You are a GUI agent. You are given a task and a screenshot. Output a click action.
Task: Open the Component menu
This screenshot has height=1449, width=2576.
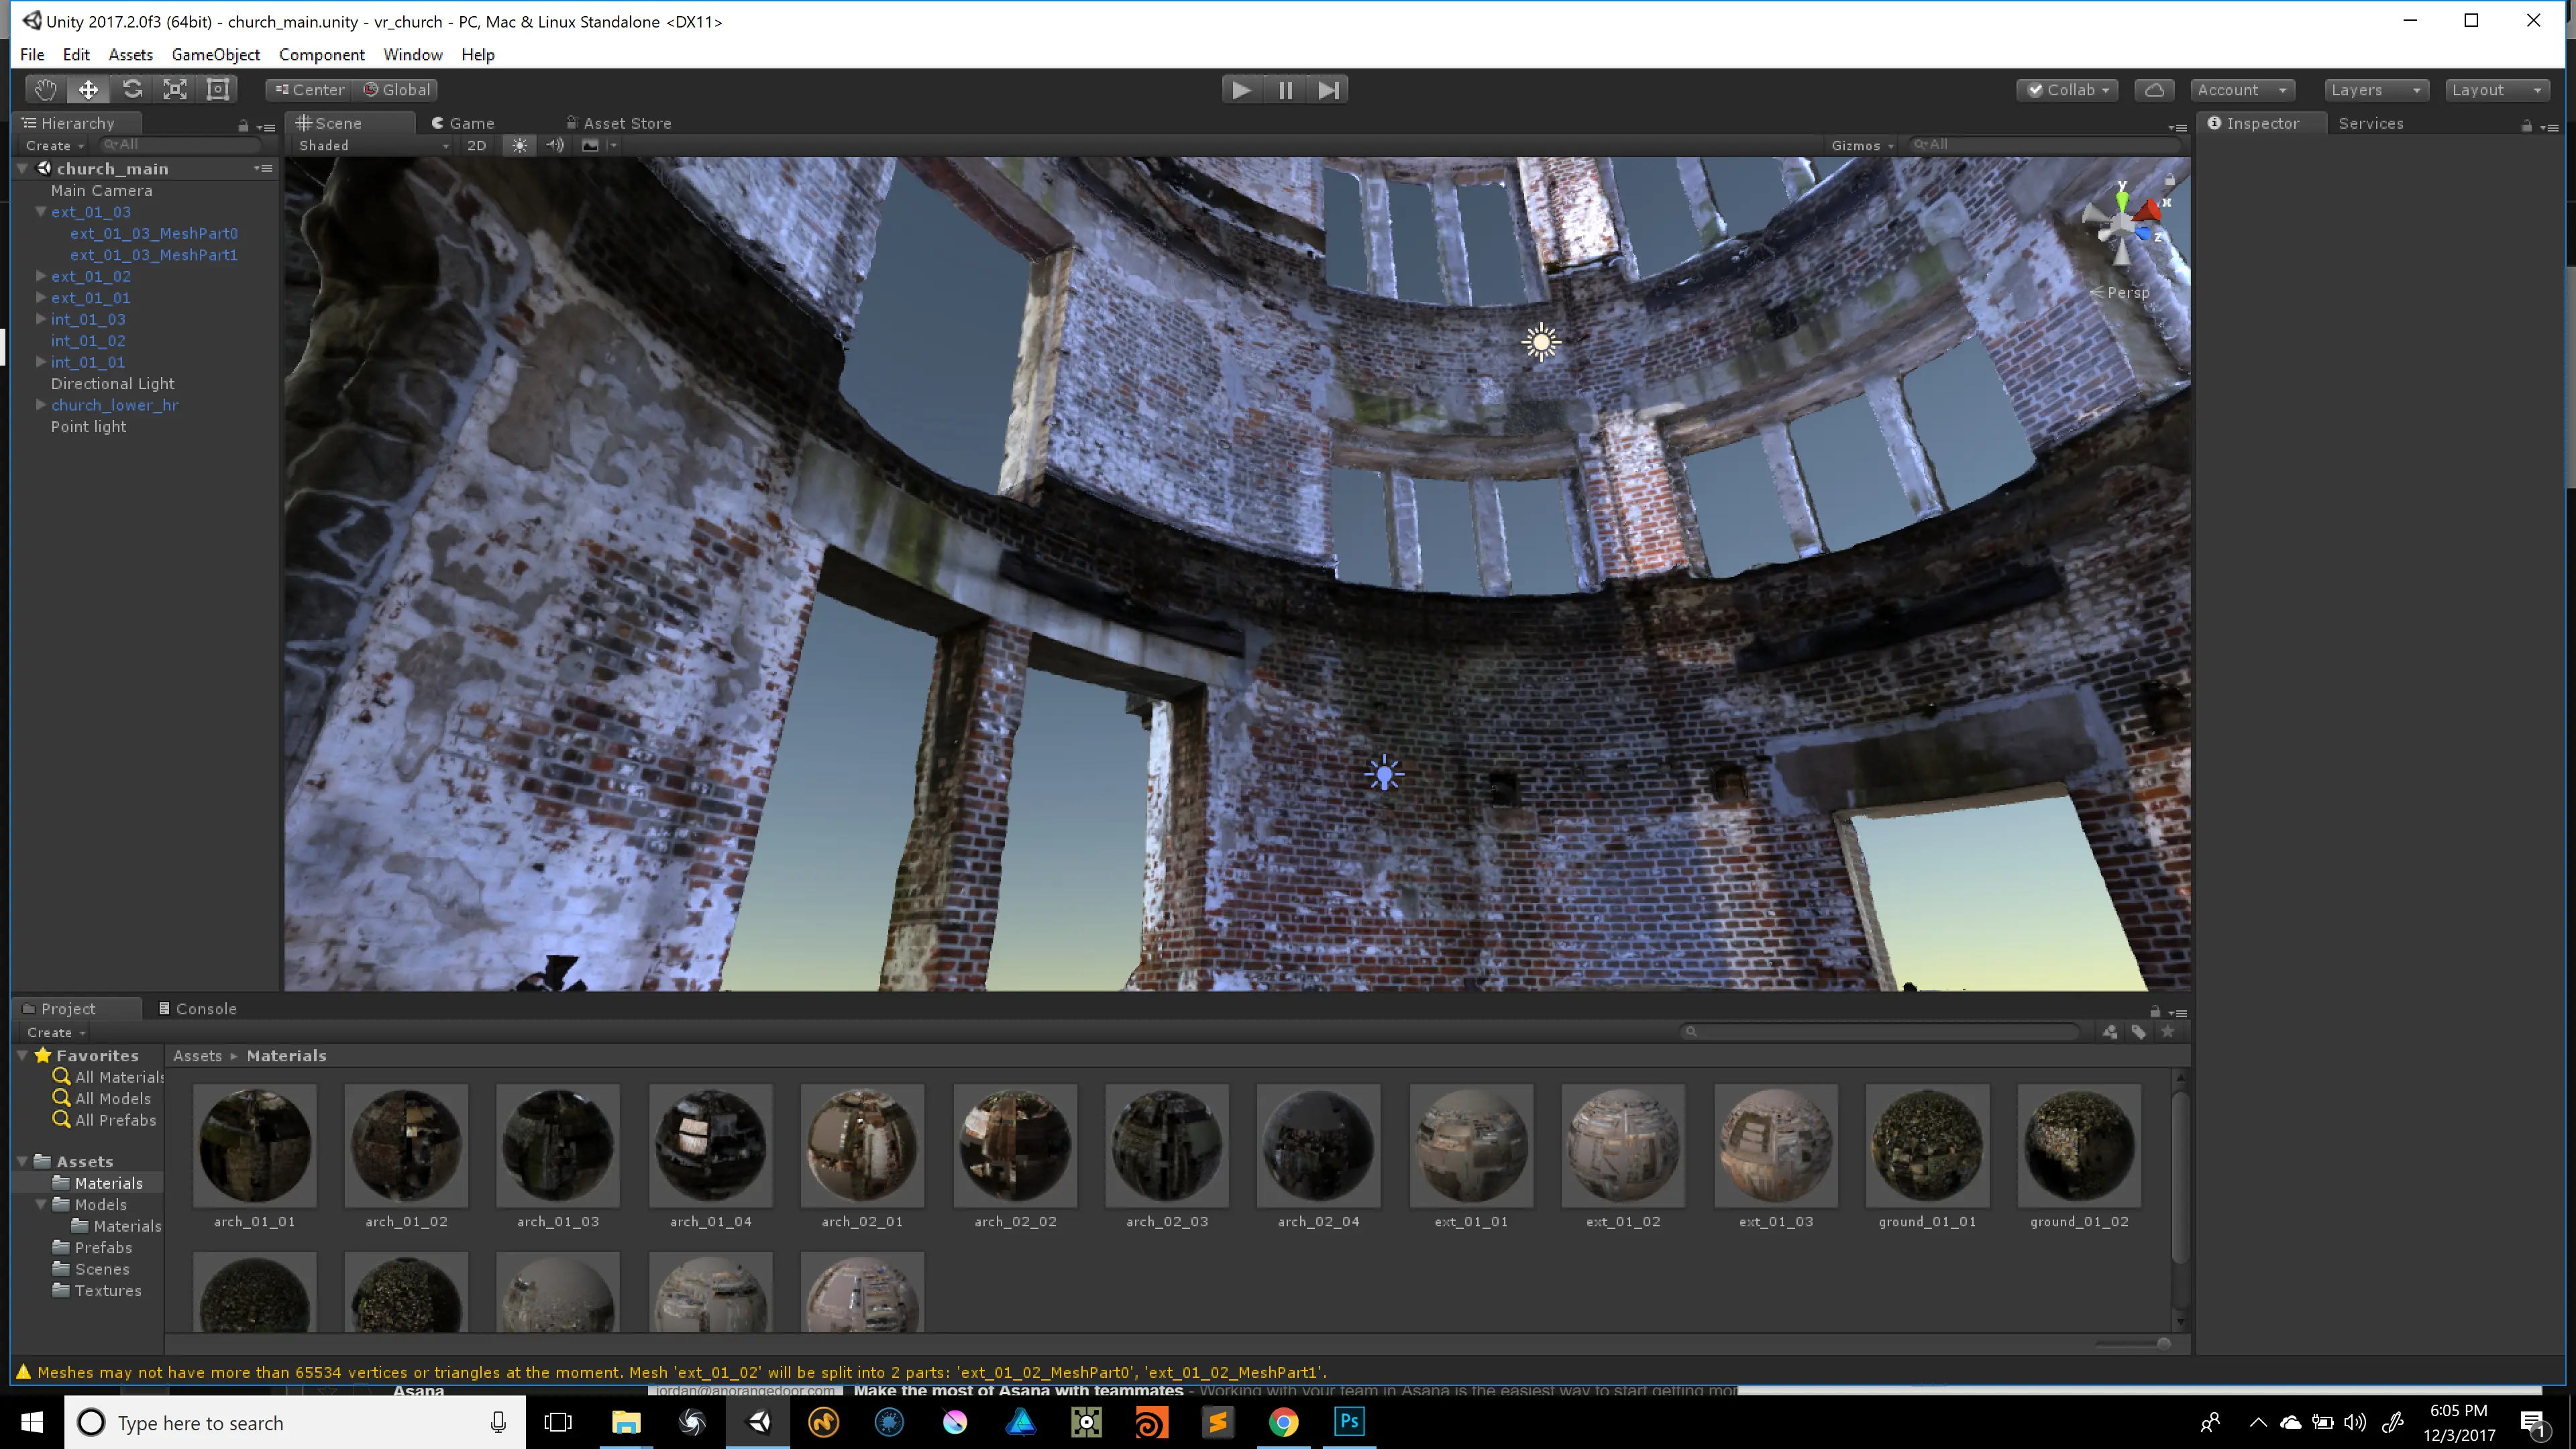click(x=321, y=54)
